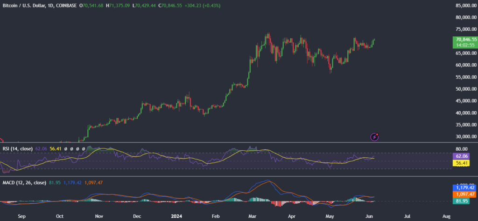Click the 14:02:55 bar countdown timer

[x=464, y=45]
